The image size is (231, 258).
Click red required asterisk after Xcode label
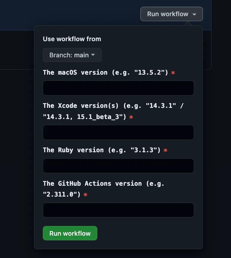click(131, 117)
